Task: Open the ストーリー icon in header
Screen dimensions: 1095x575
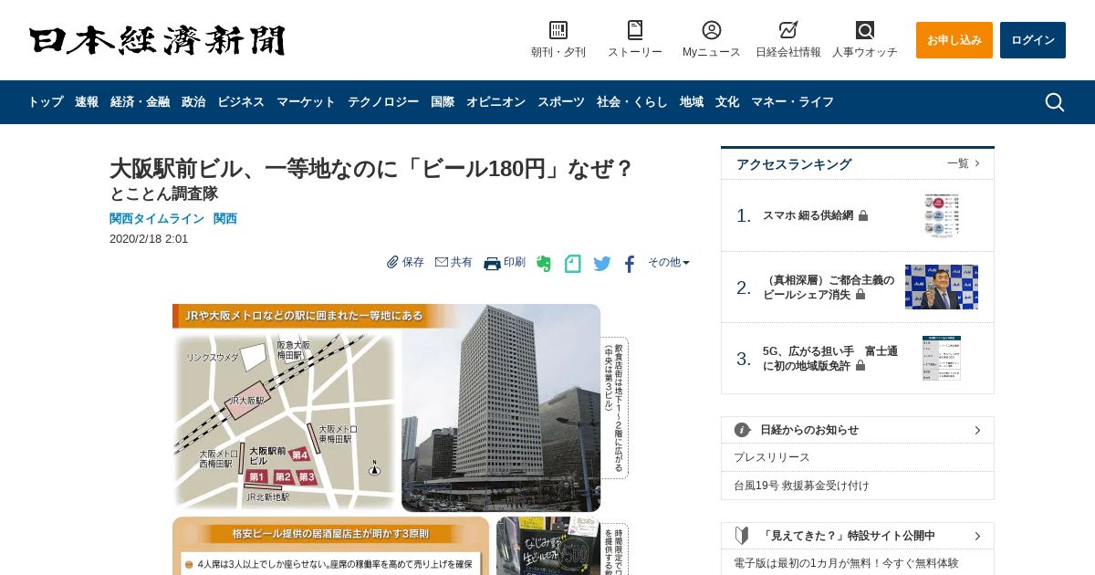Action: [x=635, y=30]
